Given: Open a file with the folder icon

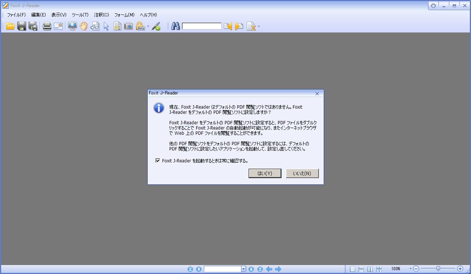Looking at the screenshot, I should (x=10, y=26).
